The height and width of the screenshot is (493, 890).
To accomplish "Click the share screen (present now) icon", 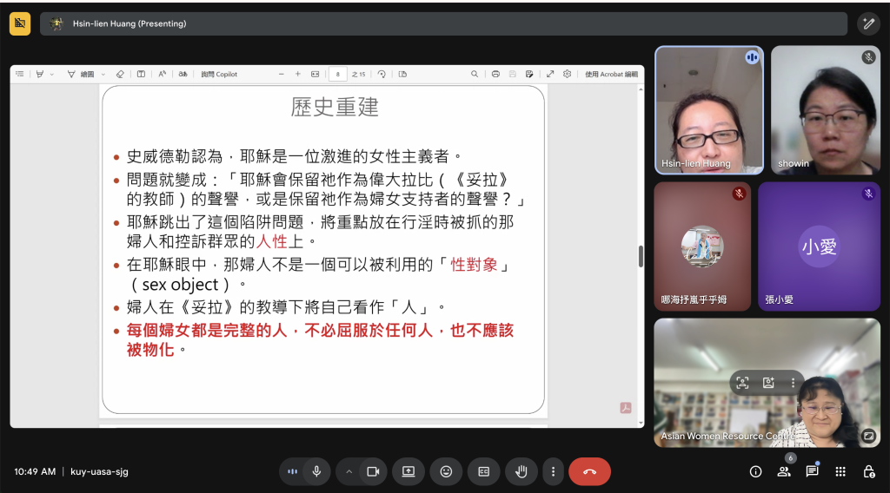I will pyautogui.click(x=408, y=471).
